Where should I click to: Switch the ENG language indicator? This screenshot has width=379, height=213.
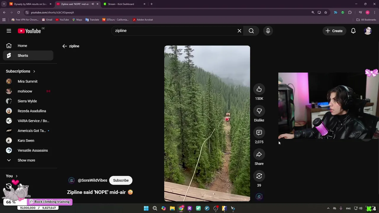click(x=348, y=208)
